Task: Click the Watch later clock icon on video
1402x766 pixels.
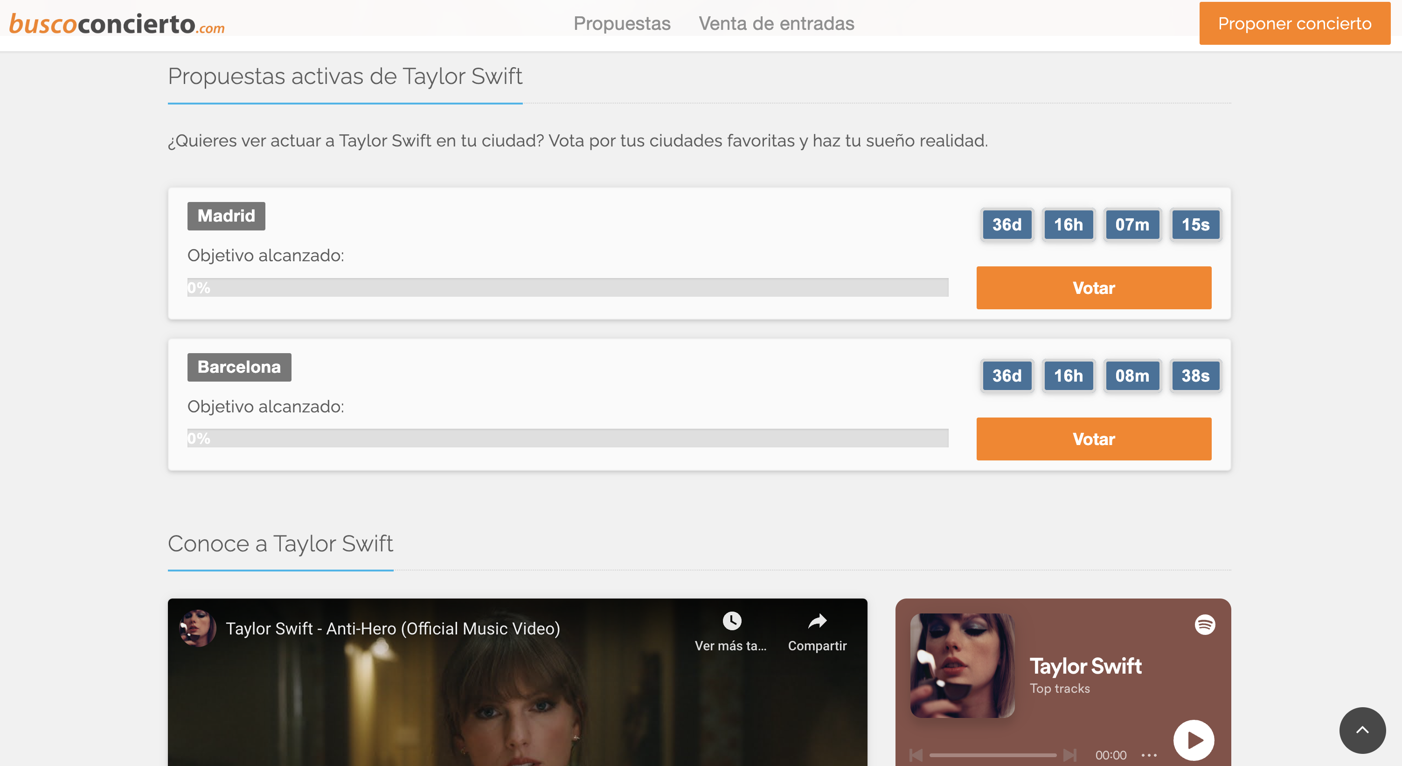Action: pyautogui.click(x=731, y=620)
